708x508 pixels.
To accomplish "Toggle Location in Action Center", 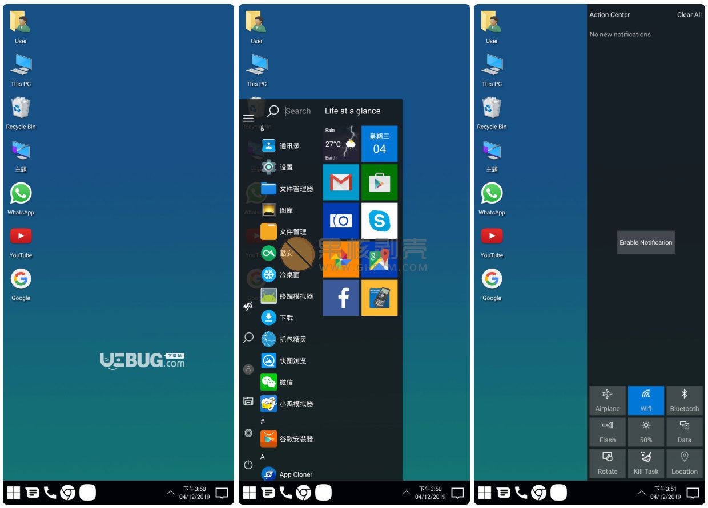I will pyautogui.click(x=685, y=464).
